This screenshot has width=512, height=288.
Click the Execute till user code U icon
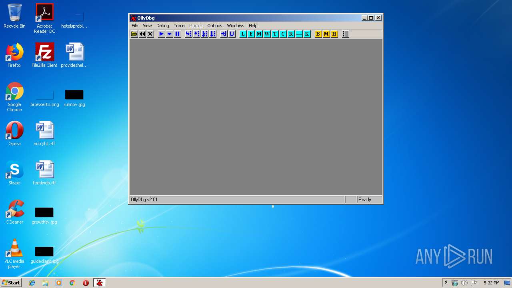tap(232, 34)
